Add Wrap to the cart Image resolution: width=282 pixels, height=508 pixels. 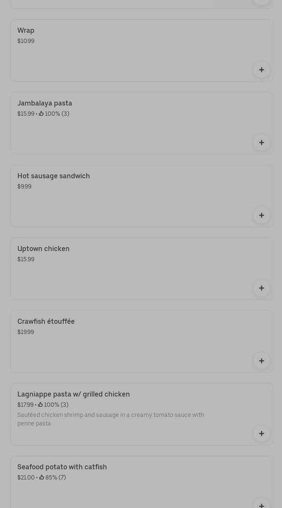pos(261,70)
